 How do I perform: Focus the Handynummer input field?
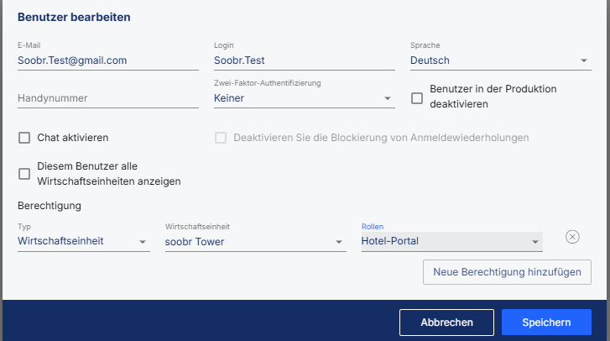108,98
